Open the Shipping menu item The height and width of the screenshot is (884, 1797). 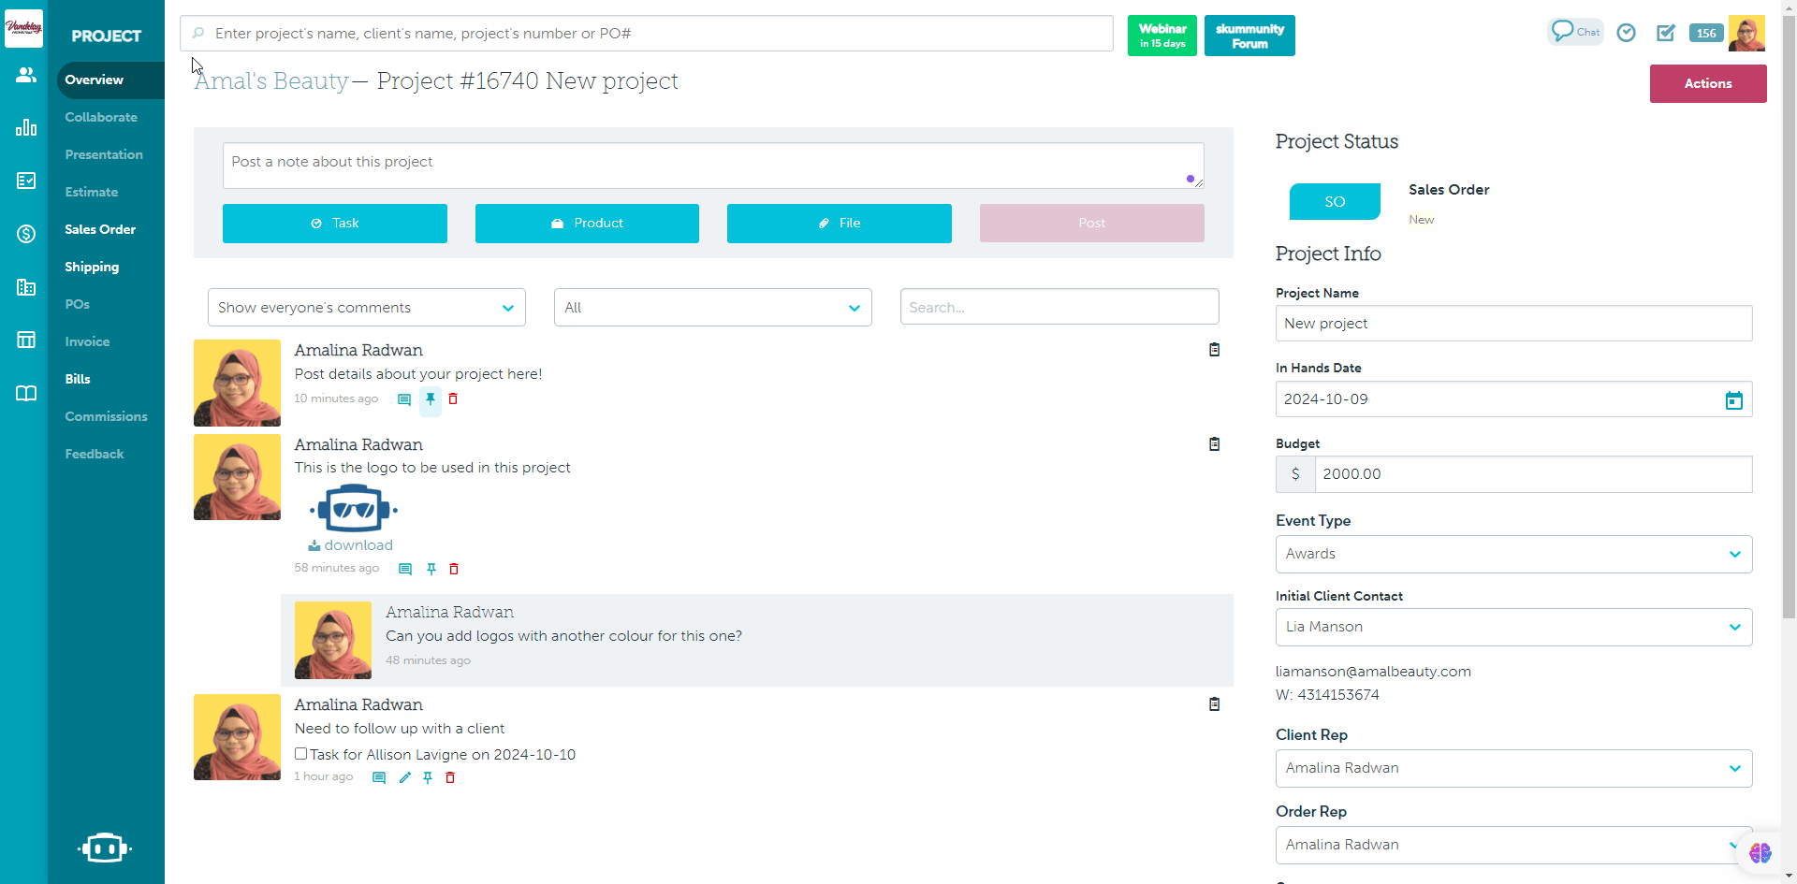click(x=92, y=267)
